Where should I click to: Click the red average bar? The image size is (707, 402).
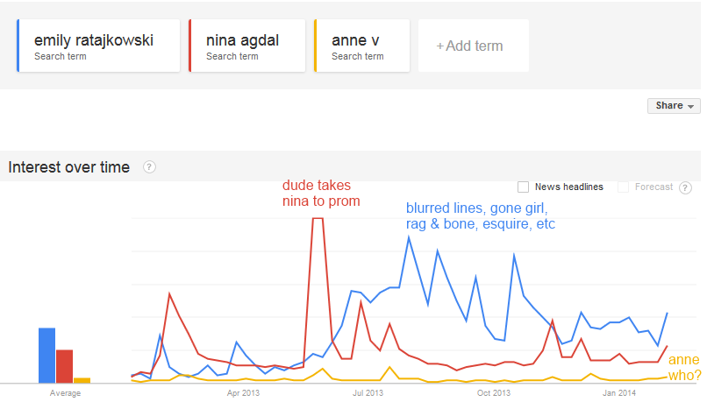pyautogui.click(x=64, y=366)
